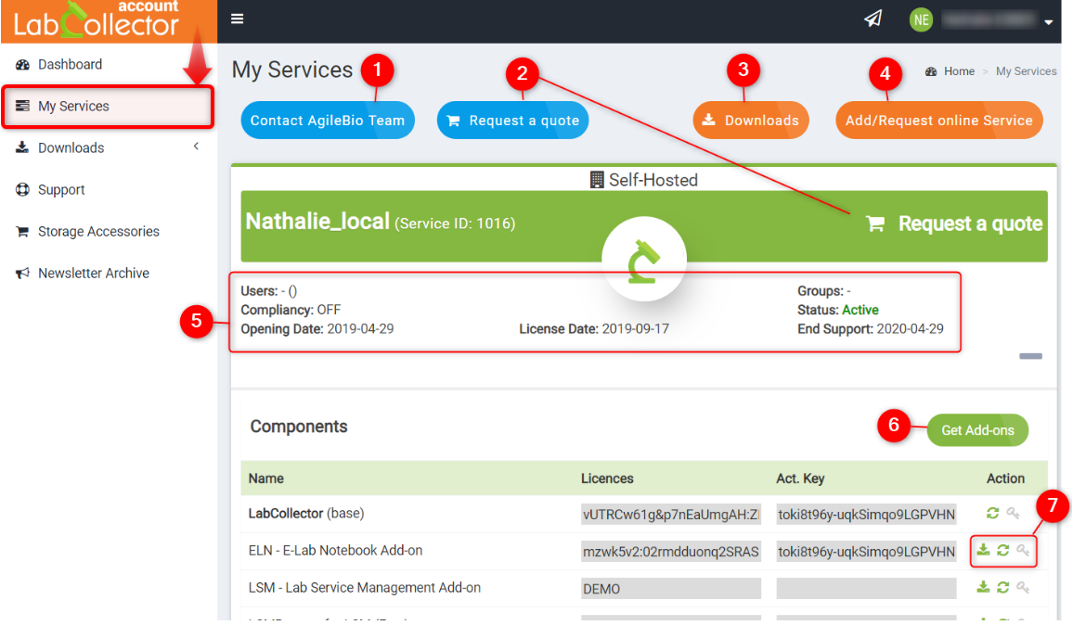
Task: Click the 'Groups: -' text
Action: [x=824, y=290]
